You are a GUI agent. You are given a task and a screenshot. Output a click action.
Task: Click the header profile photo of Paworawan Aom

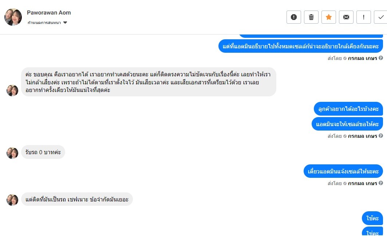pos(13,17)
